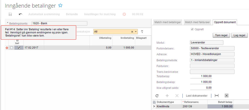The width and height of the screenshot is (249, 110).
Task: Toggle the row checkbox for 17.02.2017
Action: (19, 48)
